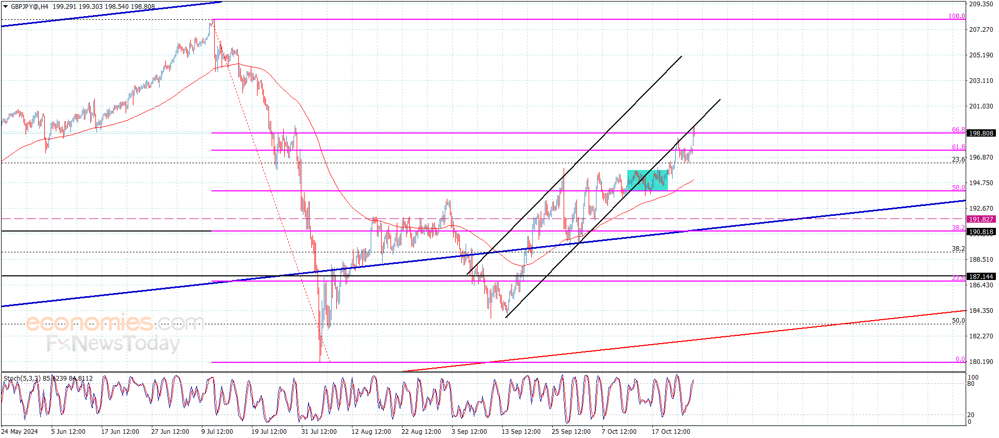Viewport: 999px width, 438px height.
Task: Select the magenta 191.827 price tag
Action: (x=981, y=220)
